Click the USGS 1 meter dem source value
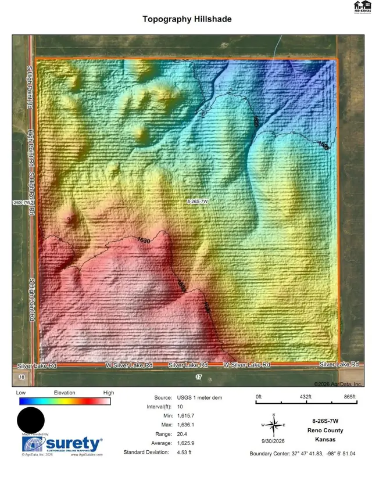The image size is (372, 481). 199,397
